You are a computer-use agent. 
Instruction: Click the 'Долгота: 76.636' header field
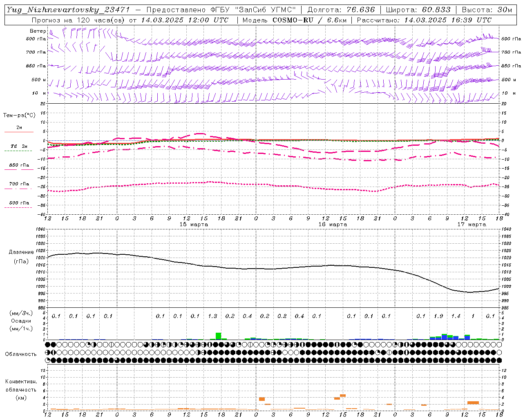click(x=341, y=10)
